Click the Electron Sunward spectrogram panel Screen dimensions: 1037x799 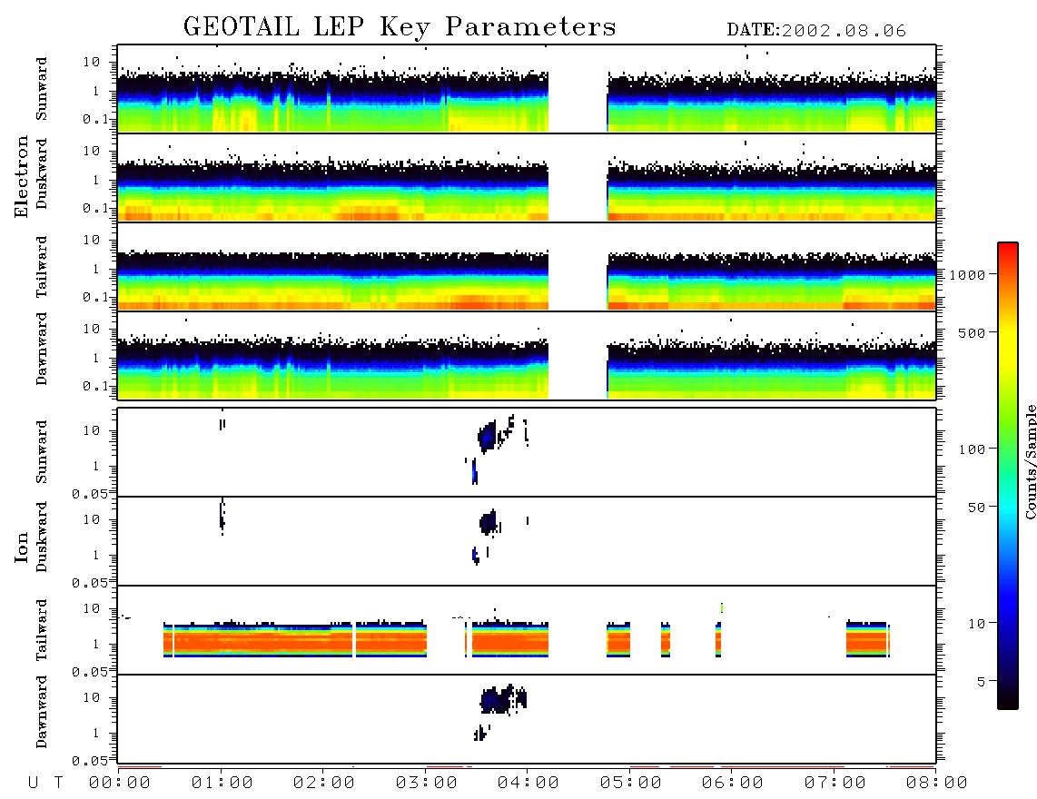(527, 89)
